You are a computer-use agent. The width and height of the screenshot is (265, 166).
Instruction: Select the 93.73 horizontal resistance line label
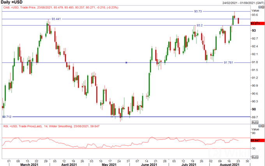198,11
